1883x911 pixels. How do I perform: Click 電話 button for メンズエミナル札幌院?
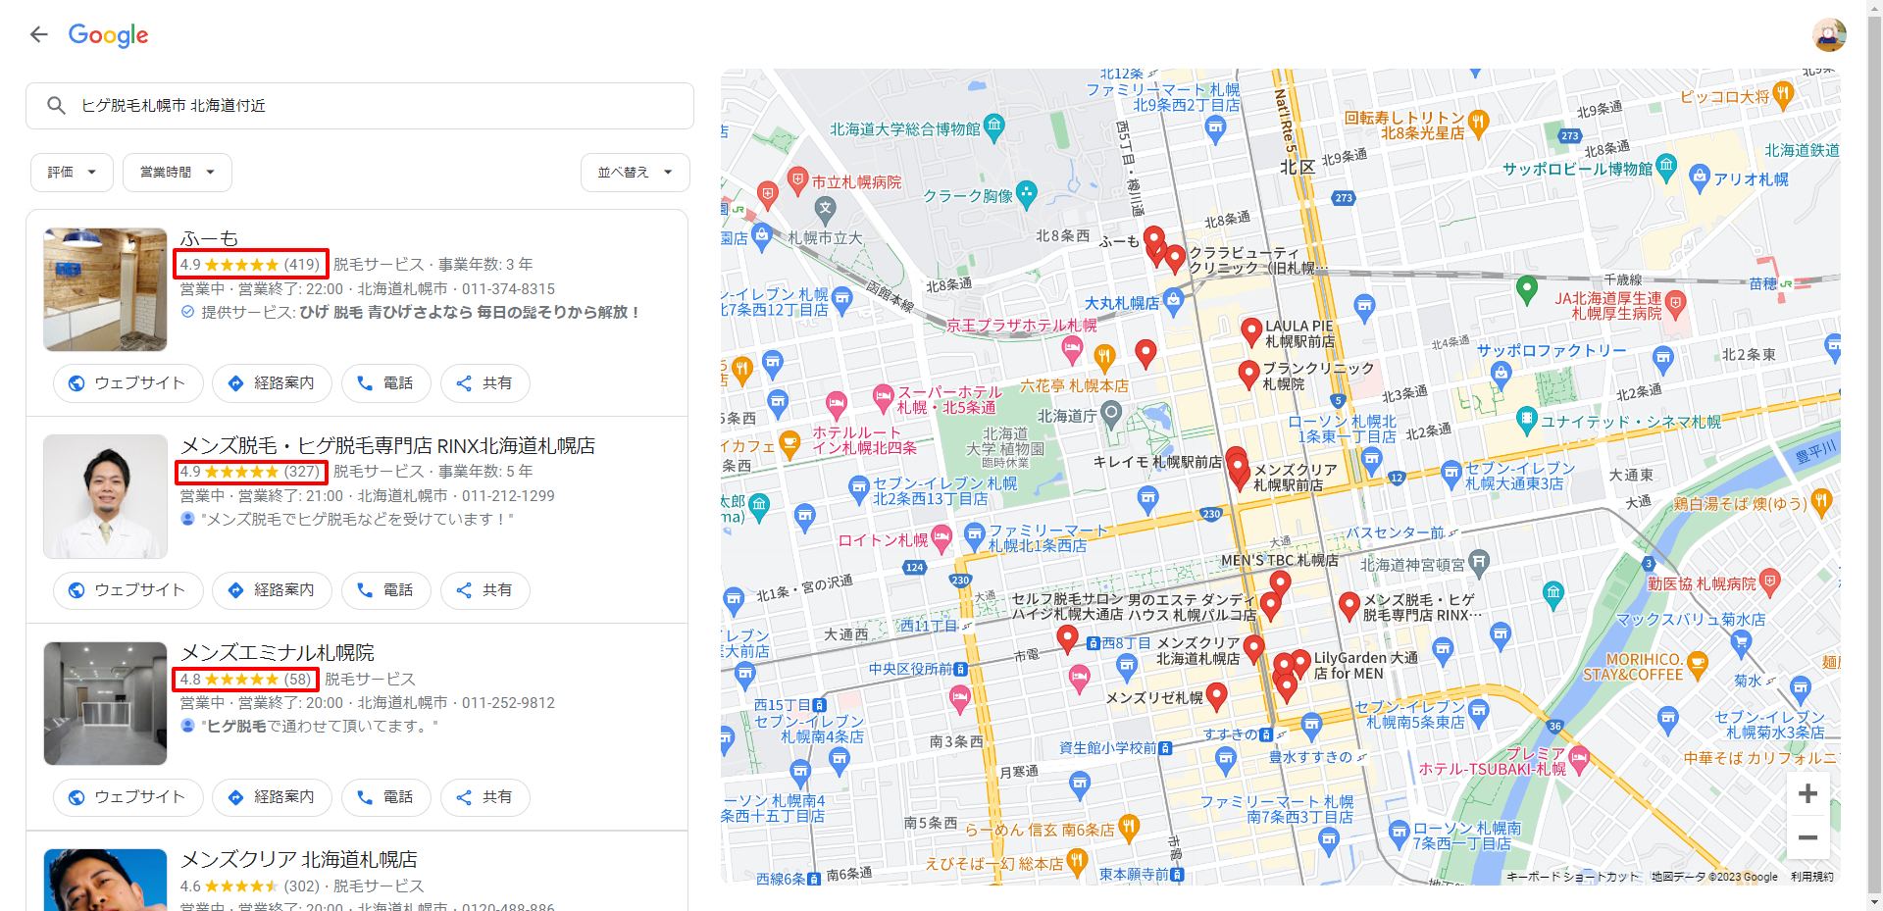pyautogui.click(x=386, y=797)
